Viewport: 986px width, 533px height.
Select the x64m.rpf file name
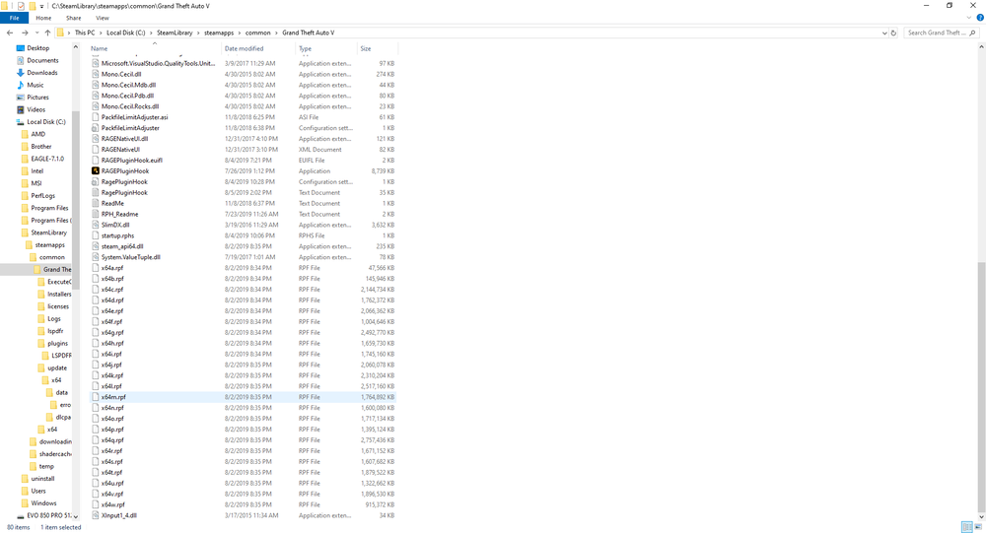tap(113, 397)
